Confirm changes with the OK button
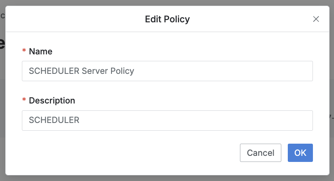 (x=300, y=153)
